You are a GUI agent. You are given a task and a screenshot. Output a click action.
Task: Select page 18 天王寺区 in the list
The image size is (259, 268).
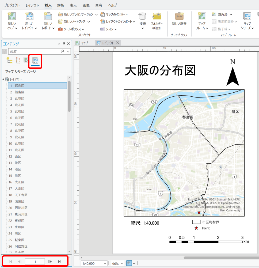[21, 195]
